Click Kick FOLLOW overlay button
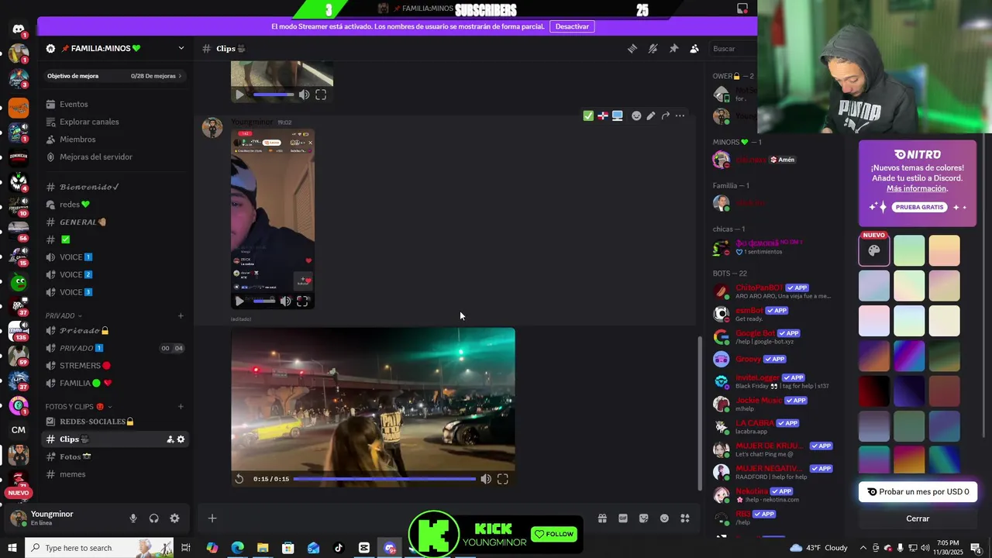 (553, 534)
